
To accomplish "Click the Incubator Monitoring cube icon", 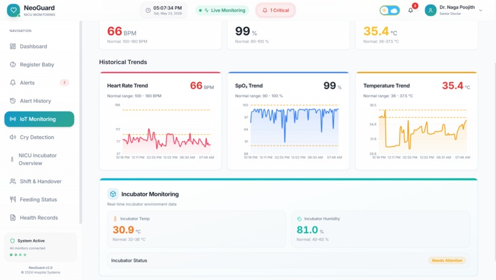I will click(x=113, y=194).
